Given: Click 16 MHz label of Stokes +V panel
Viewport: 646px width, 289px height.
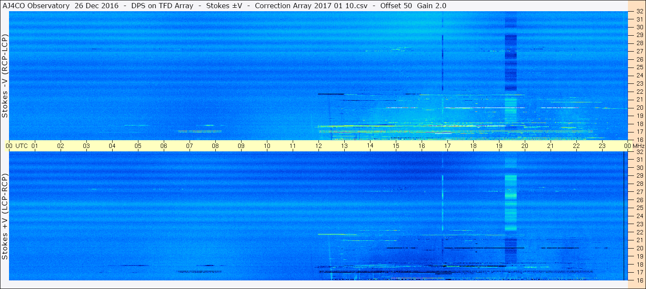Looking at the screenshot, I should (x=640, y=280).
